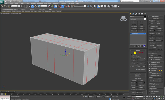Image resolution: width=165 pixels, height=100 pixels.
Task: Expand the Soft Selection rollout
Action: point(138,74)
